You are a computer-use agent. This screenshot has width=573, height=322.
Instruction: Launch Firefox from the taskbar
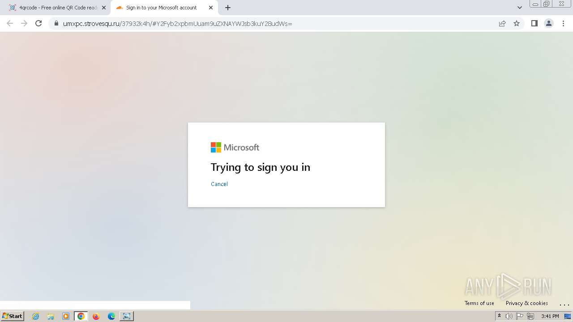(96, 316)
